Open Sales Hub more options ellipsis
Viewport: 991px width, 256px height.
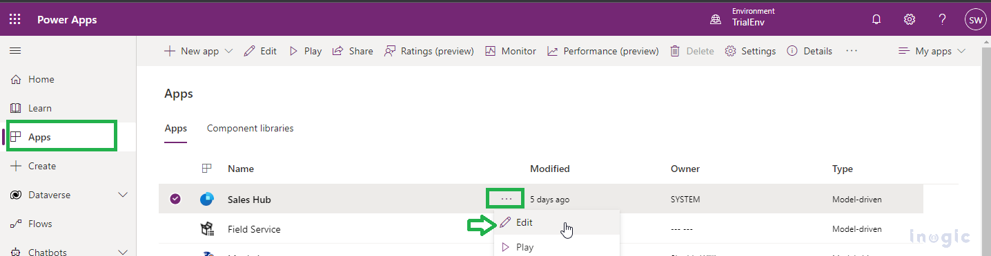(506, 199)
